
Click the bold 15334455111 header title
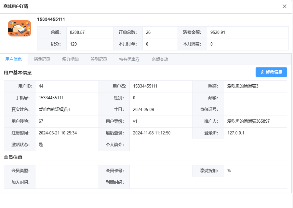click(x=51, y=19)
